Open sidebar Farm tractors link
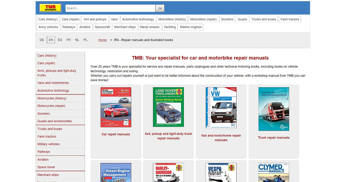This screenshot has height=182, width=347. click(60, 136)
